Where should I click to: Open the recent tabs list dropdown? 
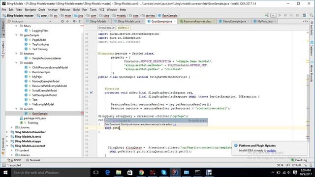305,21
